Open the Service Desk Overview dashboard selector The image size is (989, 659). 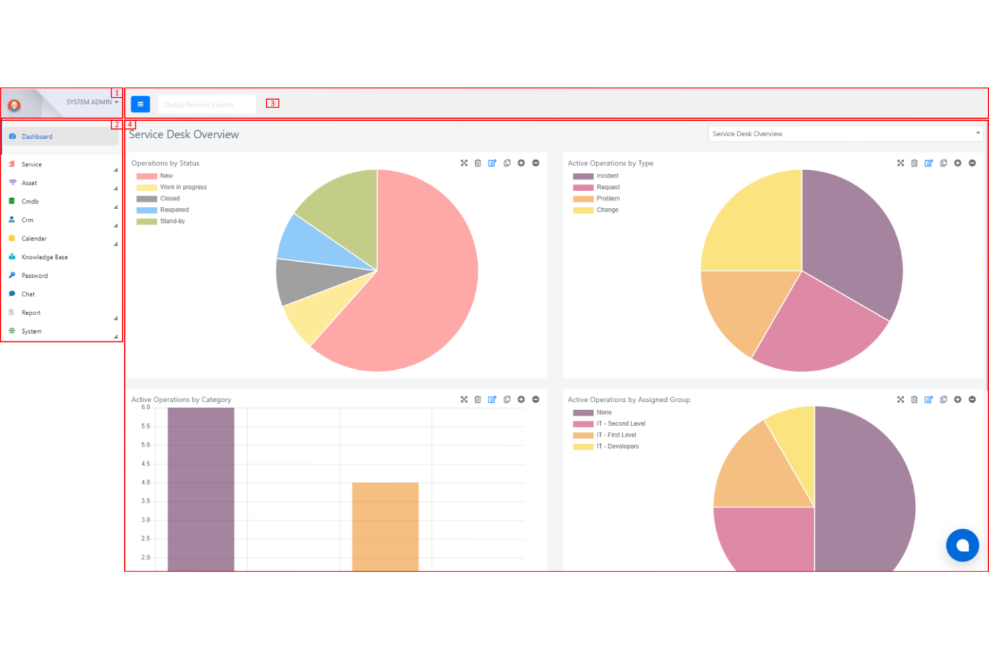pyautogui.click(x=844, y=134)
